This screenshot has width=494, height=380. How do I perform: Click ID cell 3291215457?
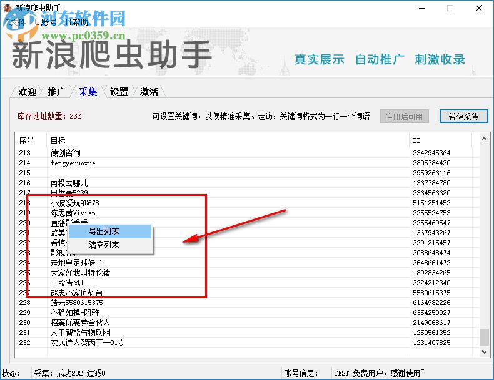pos(431,243)
